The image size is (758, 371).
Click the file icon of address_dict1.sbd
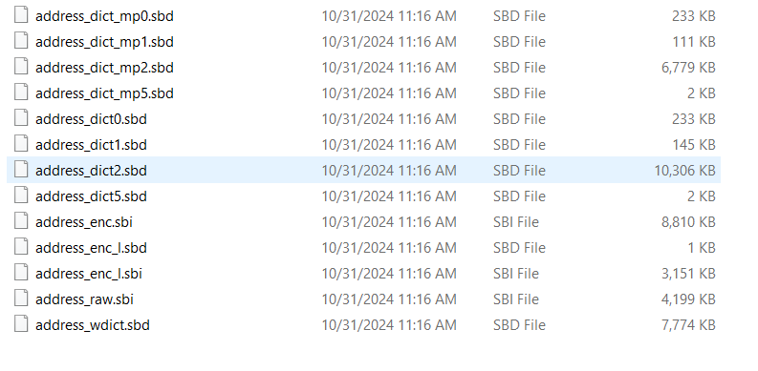(21, 144)
